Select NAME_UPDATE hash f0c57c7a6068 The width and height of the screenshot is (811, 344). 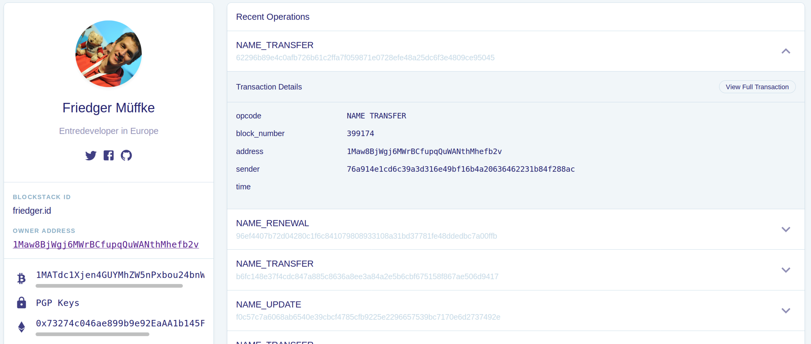pyautogui.click(x=368, y=317)
